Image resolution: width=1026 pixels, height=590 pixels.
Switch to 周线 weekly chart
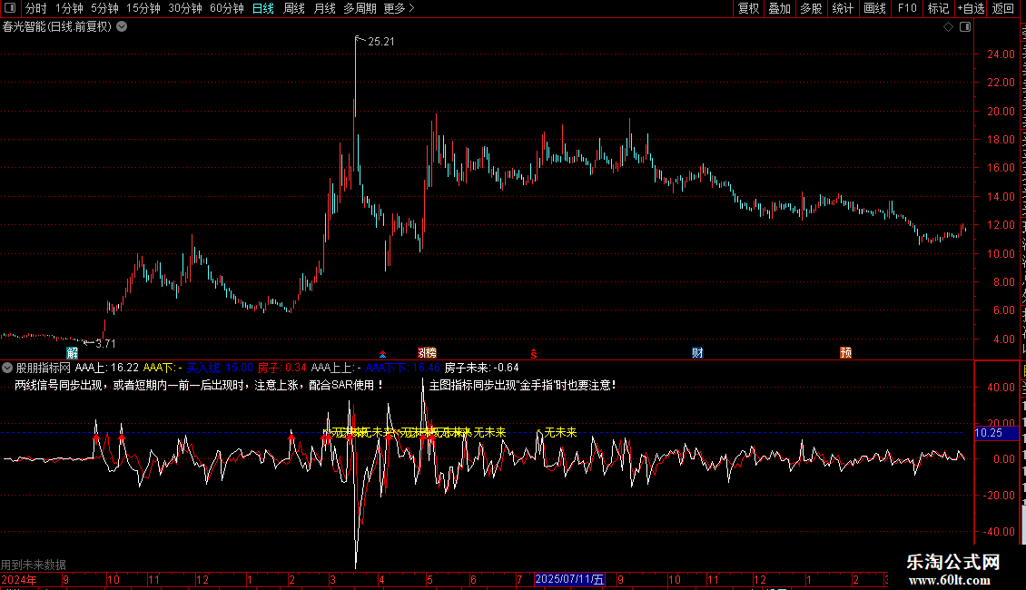pos(294,8)
